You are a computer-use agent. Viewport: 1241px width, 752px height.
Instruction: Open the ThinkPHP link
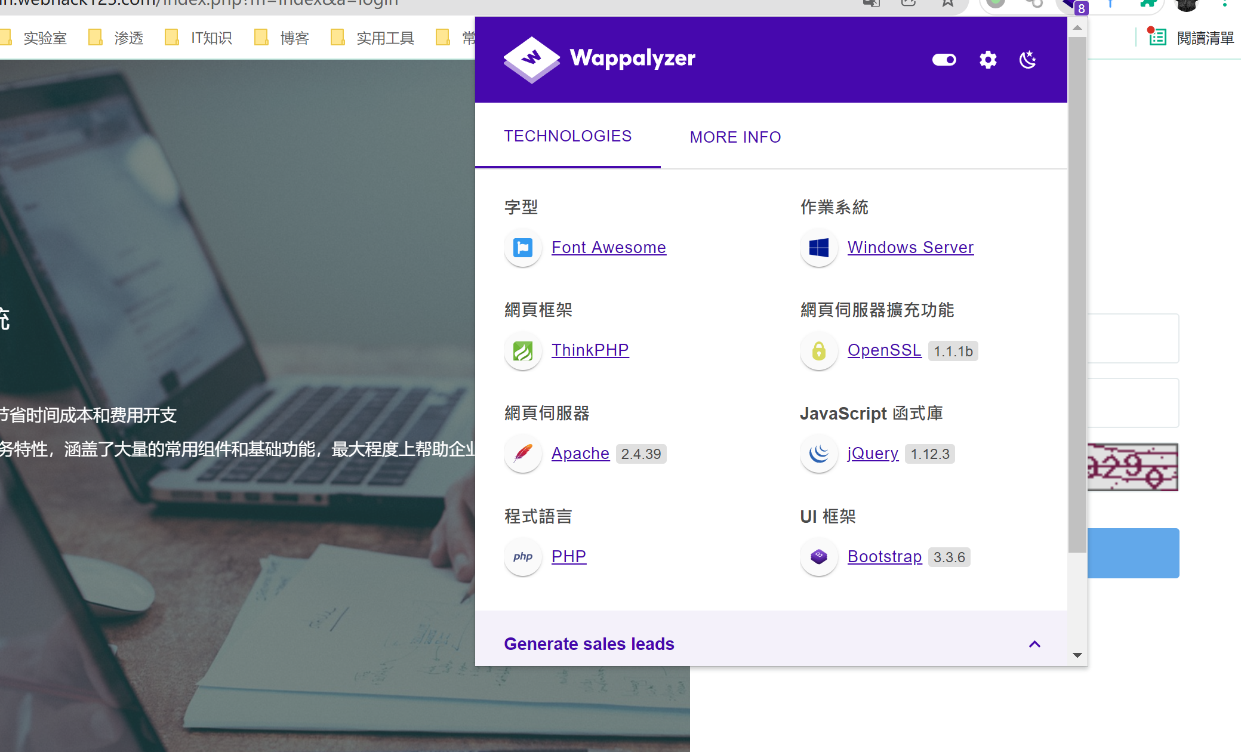(x=590, y=350)
